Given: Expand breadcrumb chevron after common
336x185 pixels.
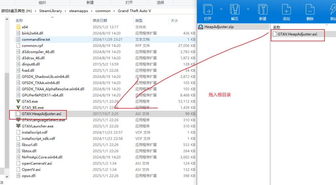Looking at the screenshot, I should pyautogui.click(x=114, y=11).
